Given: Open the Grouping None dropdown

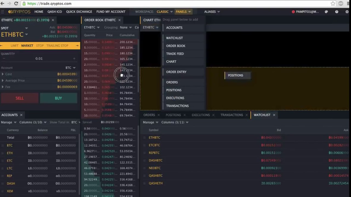Looking at the screenshot, I should [126, 27].
